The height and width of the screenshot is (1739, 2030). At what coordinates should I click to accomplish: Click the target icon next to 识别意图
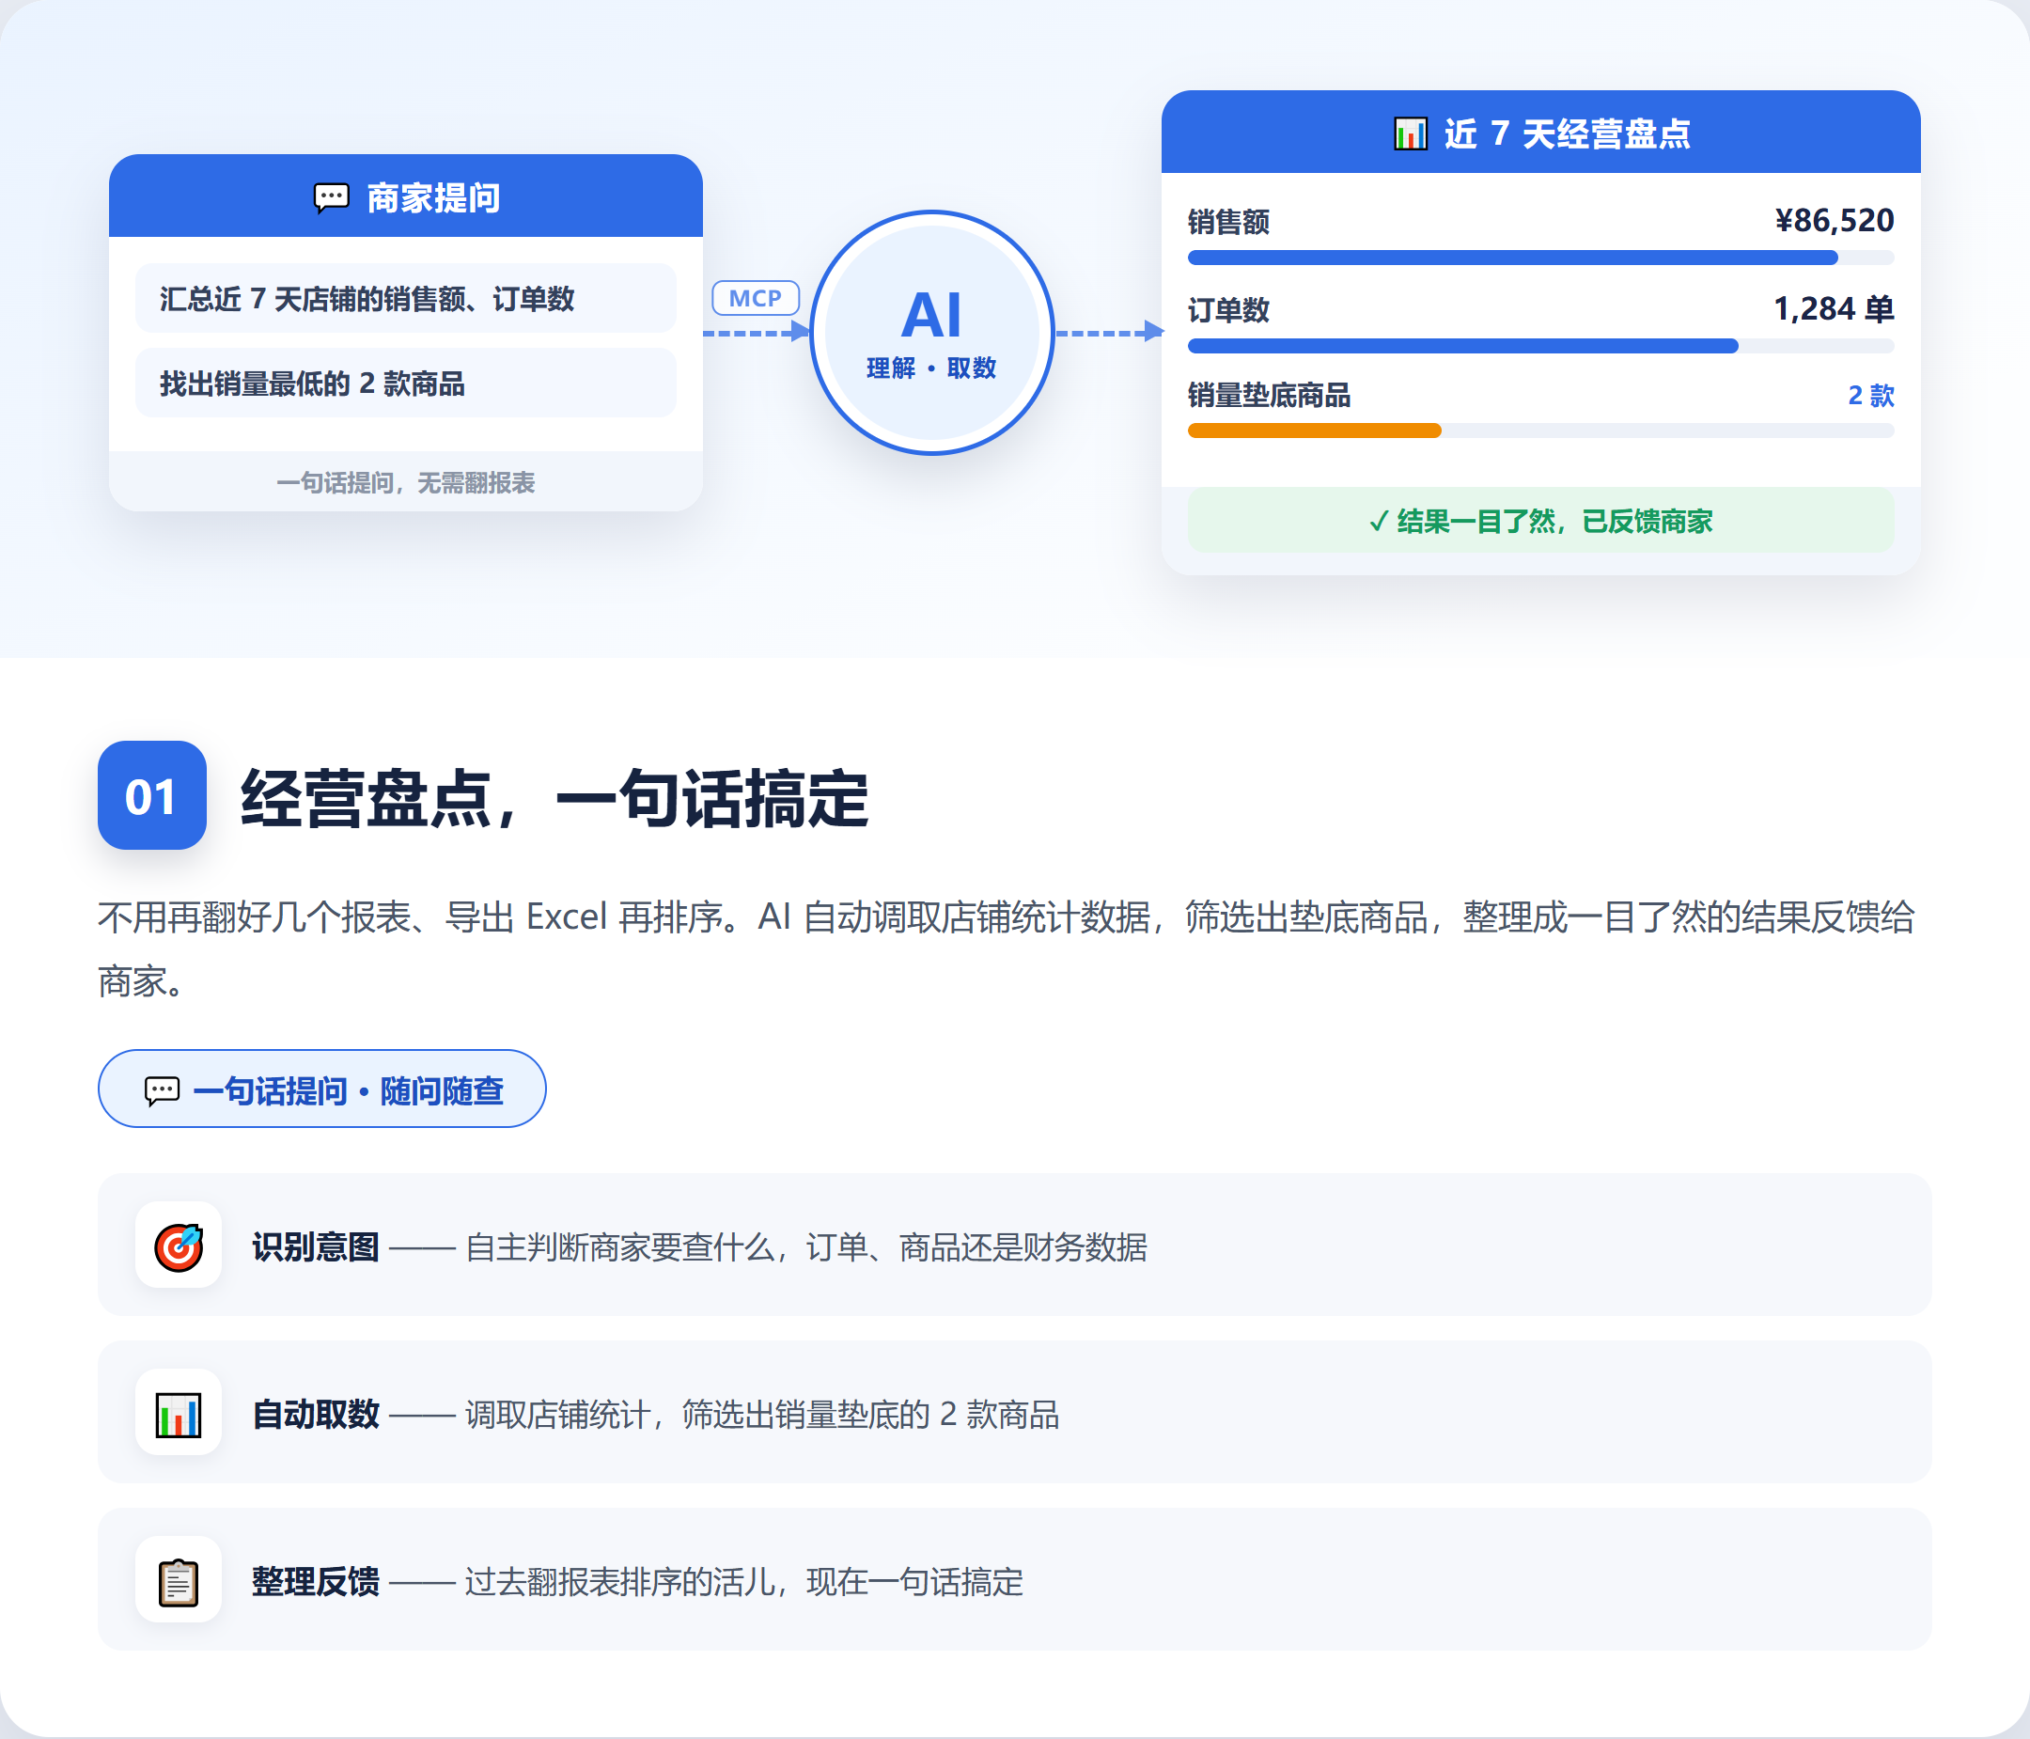(x=179, y=1246)
